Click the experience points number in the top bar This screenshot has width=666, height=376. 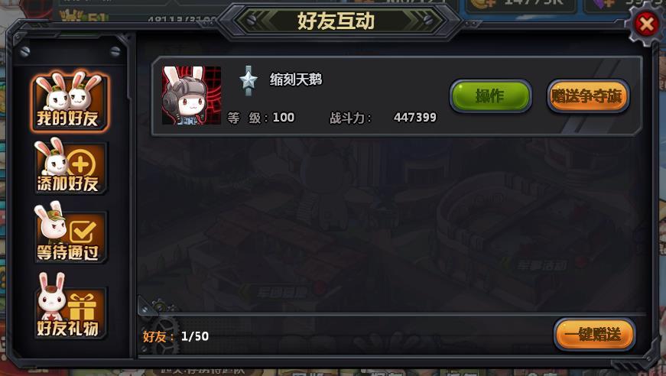(181, 20)
